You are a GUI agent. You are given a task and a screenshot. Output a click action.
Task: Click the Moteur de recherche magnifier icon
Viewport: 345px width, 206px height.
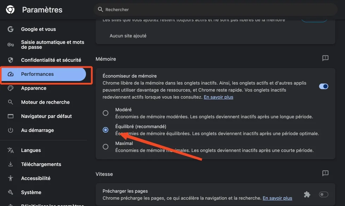(11, 102)
